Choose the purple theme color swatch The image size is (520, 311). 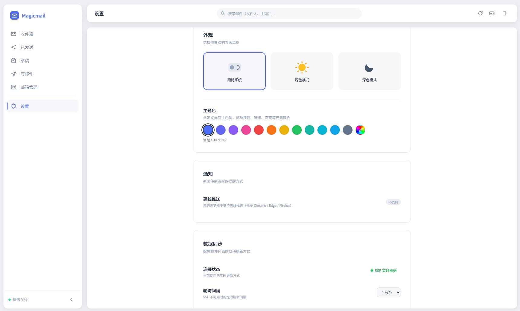click(233, 130)
